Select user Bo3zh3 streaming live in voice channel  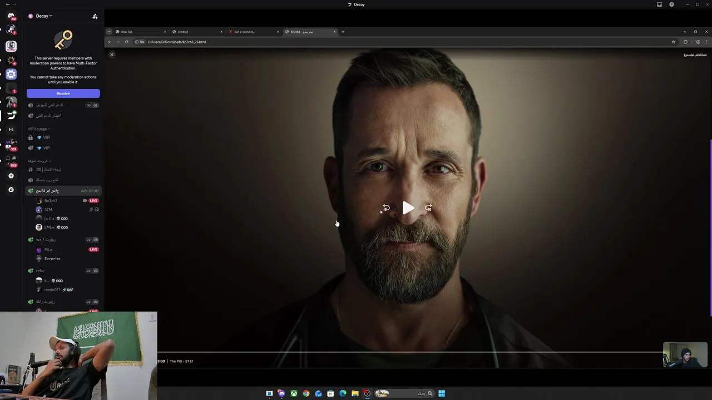click(x=67, y=201)
